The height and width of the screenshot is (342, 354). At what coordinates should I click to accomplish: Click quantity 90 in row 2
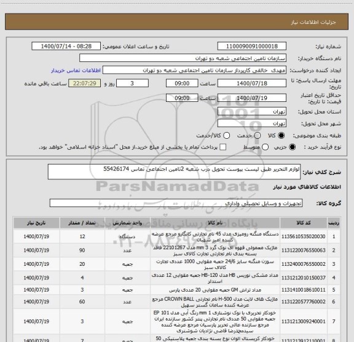coord(82,251)
